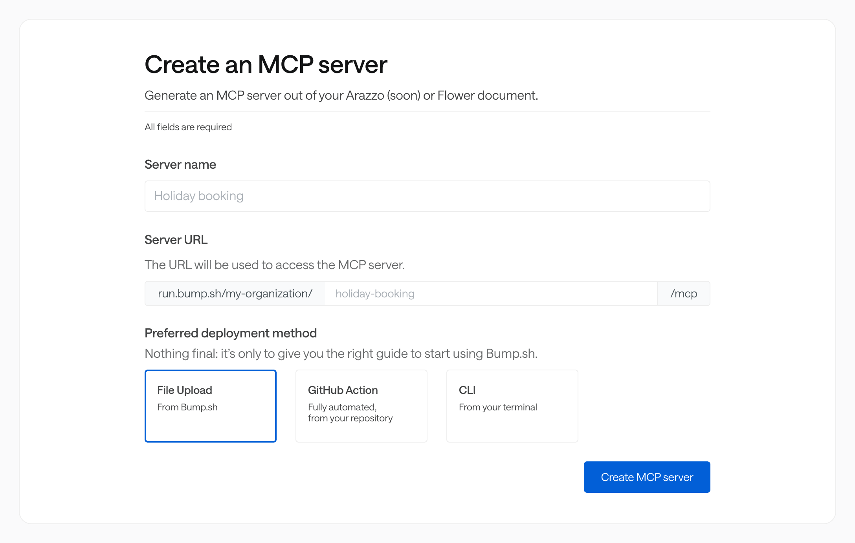Viewport: 855px width, 543px height.
Task: Click the run.bump.sh/my-organization/ URL prefix
Action: [x=235, y=293]
